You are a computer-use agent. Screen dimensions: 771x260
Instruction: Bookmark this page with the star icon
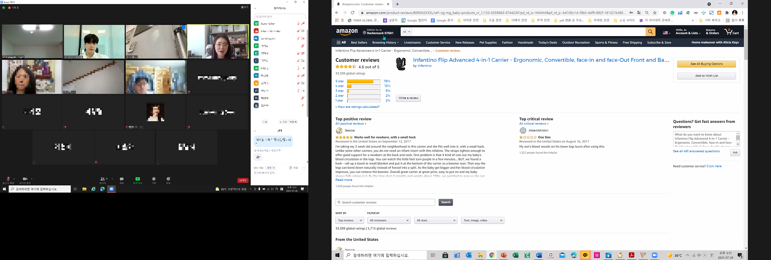point(655,13)
